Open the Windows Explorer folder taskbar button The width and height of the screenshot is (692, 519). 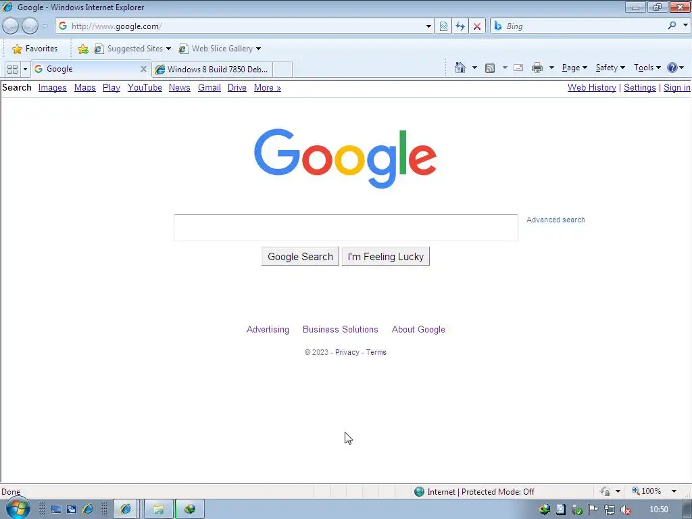point(159,510)
